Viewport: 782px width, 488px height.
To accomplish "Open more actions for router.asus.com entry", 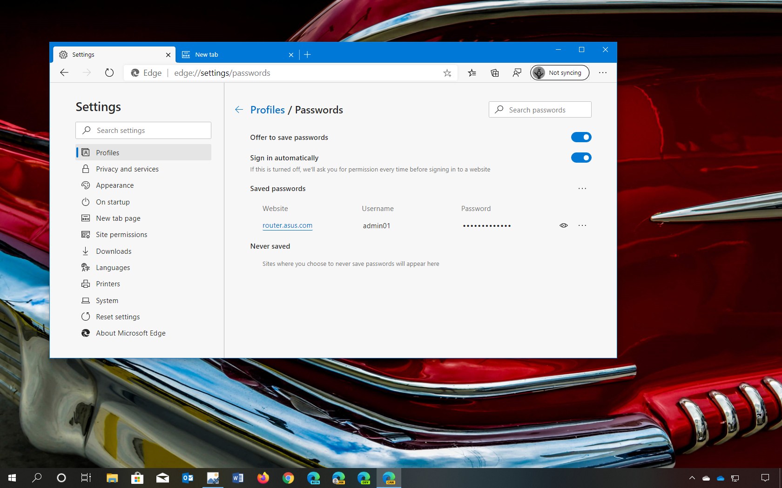I will pyautogui.click(x=582, y=225).
